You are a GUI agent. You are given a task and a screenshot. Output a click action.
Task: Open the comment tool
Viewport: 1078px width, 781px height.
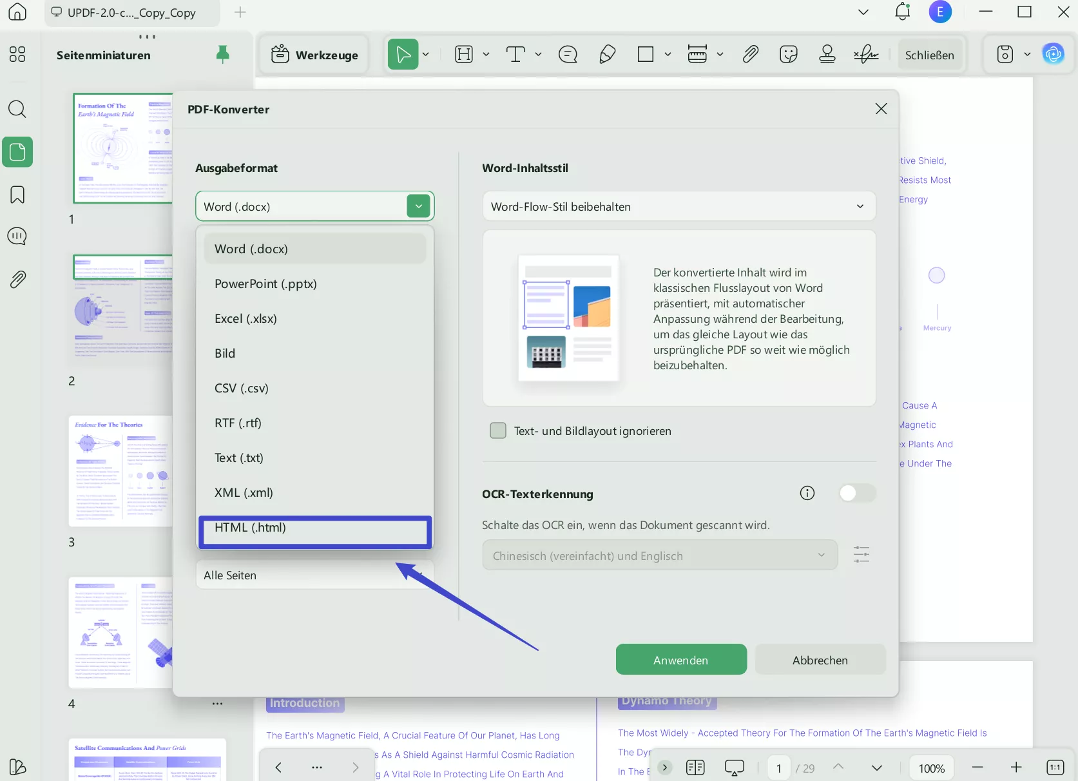(567, 54)
